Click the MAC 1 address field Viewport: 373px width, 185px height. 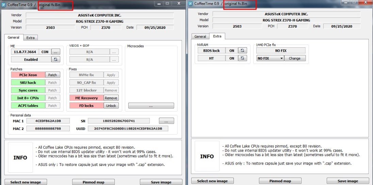point(48,121)
